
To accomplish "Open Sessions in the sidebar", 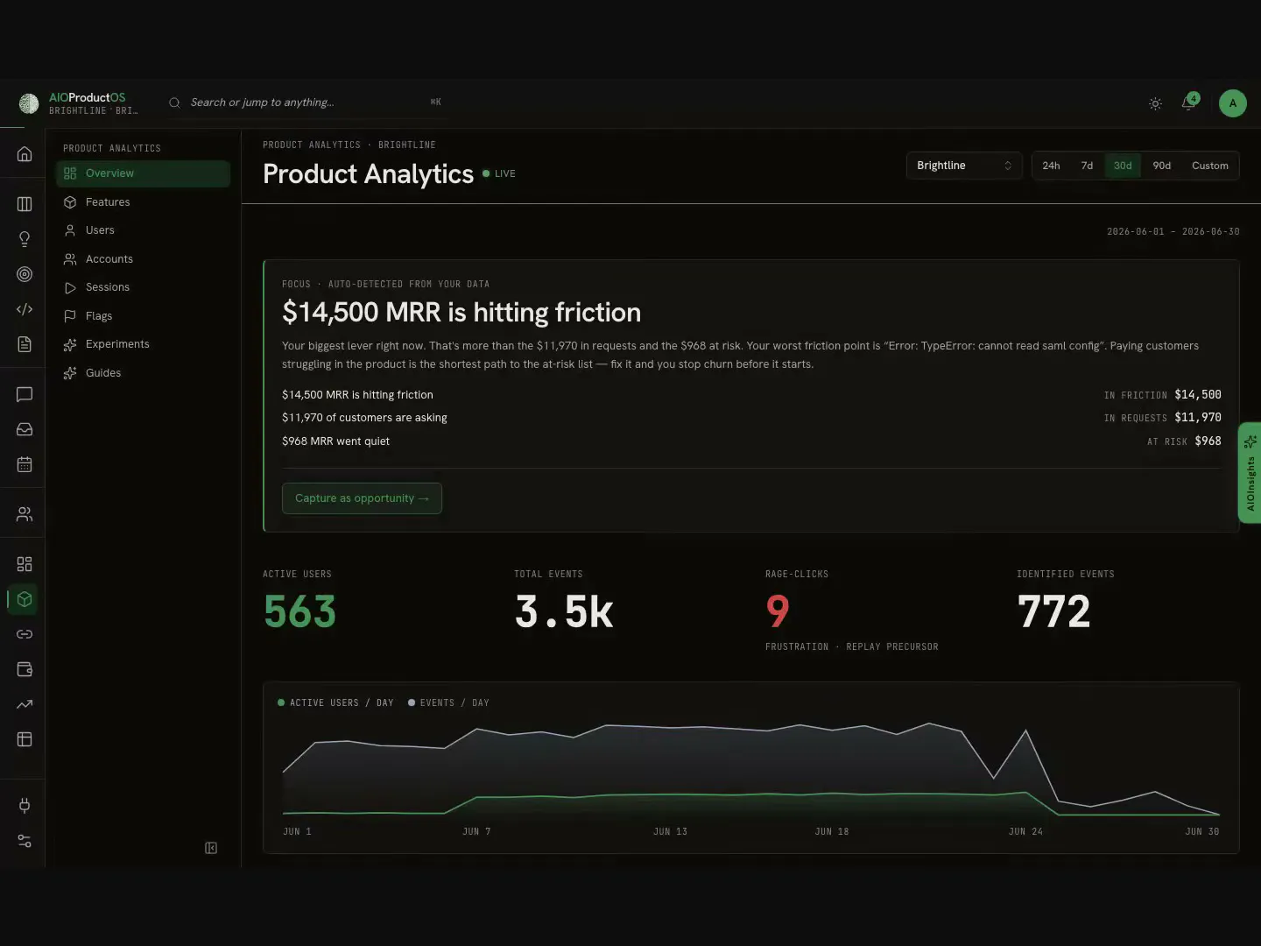I will (144, 287).
